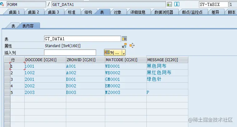The height and width of the screenshot is (127, 237).
Task: Open the 数据浏览器 tab
Action: pyautogui.click(x=164, y=12)
